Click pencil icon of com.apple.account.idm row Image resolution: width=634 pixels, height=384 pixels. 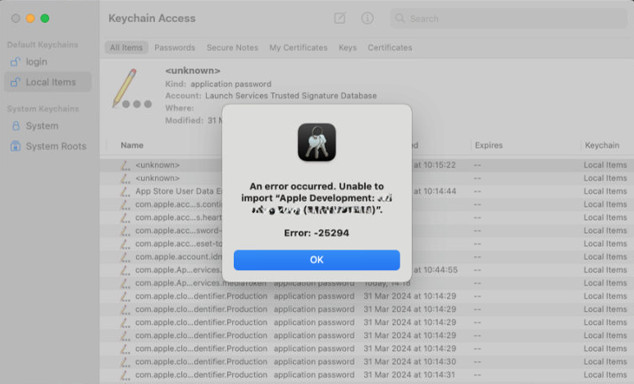point(125,257)
